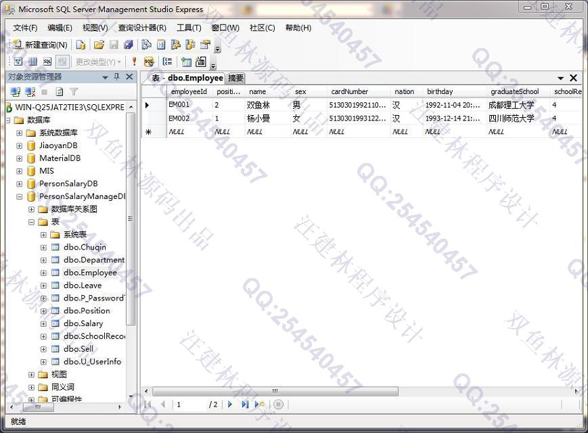Click the registered servers icon after save all
This screenshot has height=433, width=588.
pyautogui.click(x=146, y=45)
